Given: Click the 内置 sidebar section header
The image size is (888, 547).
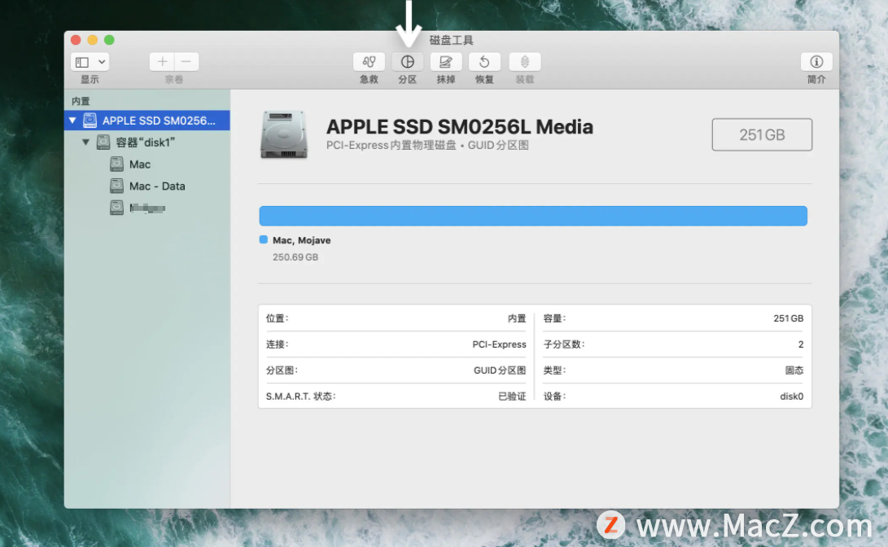Looking at the screenshot, I should (x=81, y=101).
